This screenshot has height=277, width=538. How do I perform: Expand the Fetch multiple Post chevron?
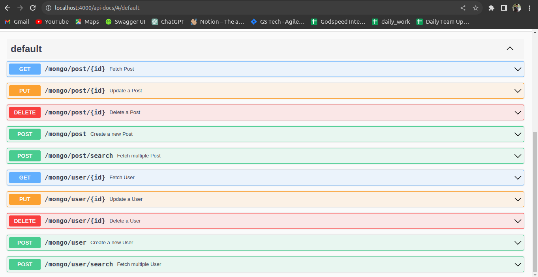pos(518,156)
